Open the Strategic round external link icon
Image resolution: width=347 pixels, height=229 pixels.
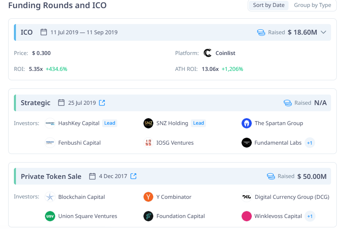pos(102,103)
